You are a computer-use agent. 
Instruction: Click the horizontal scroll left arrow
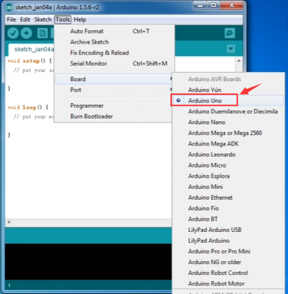tap(9, 222)
